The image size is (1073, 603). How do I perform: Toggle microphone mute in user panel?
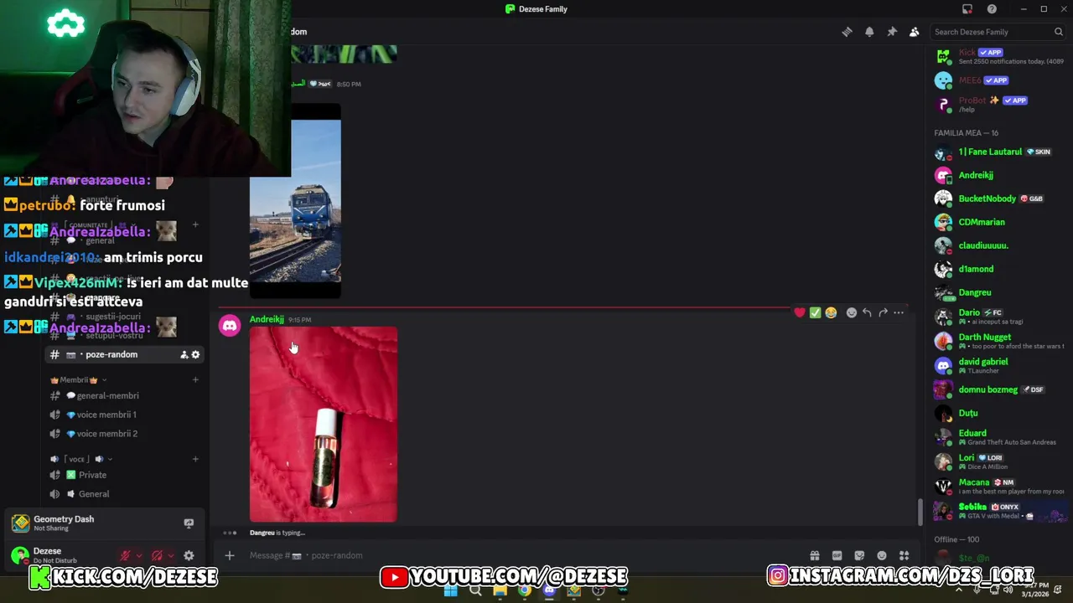tap(125, 555)
